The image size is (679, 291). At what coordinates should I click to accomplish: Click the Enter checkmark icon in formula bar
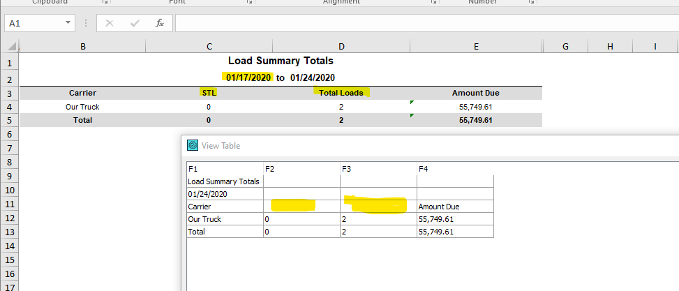[135, 23]
